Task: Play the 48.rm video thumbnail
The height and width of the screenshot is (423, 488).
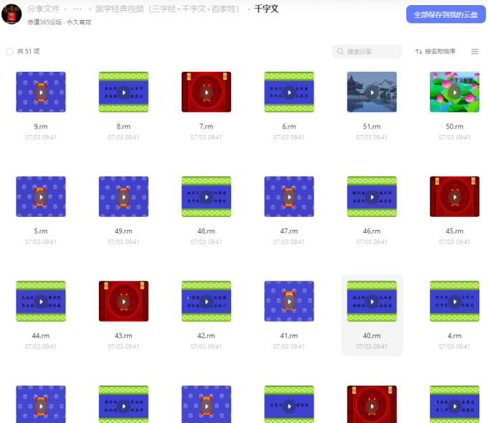Action: point(207,197)
